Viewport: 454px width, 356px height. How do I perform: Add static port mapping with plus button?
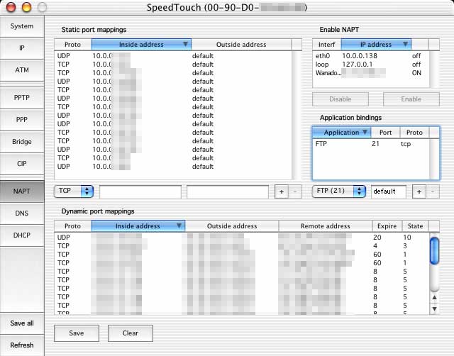pos(281,191)
